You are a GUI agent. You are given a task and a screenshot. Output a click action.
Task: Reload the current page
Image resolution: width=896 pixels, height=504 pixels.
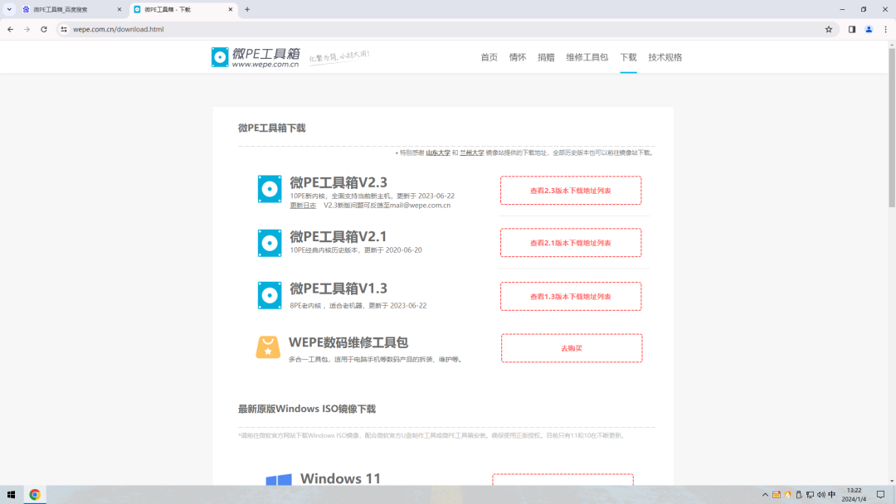click(x=43, y=29)
